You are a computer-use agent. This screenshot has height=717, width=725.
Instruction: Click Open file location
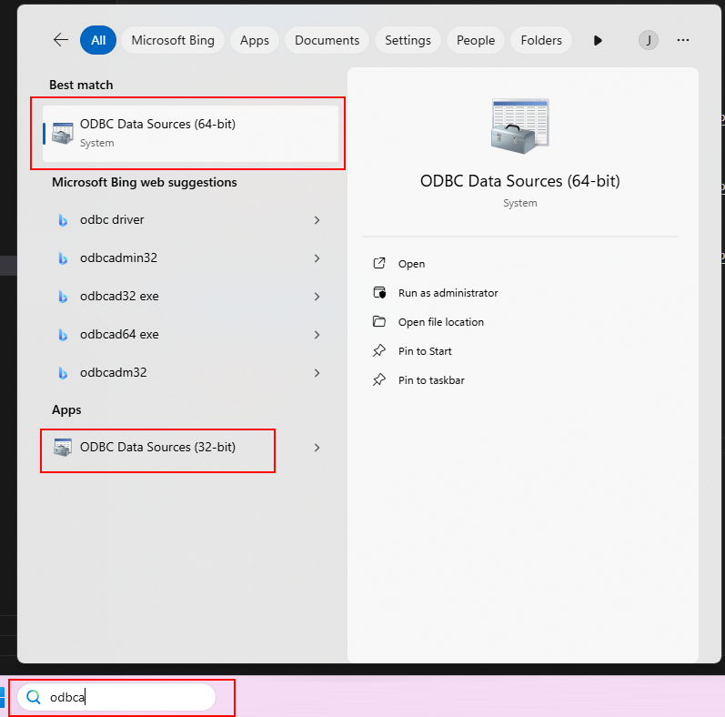[440, 322]
